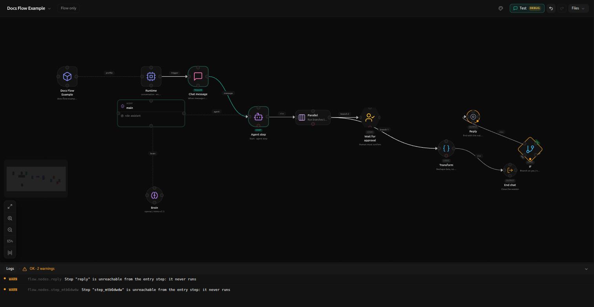Select the Brain node icon
This screenshot has height=307, width=594.
tap(154, 195)
